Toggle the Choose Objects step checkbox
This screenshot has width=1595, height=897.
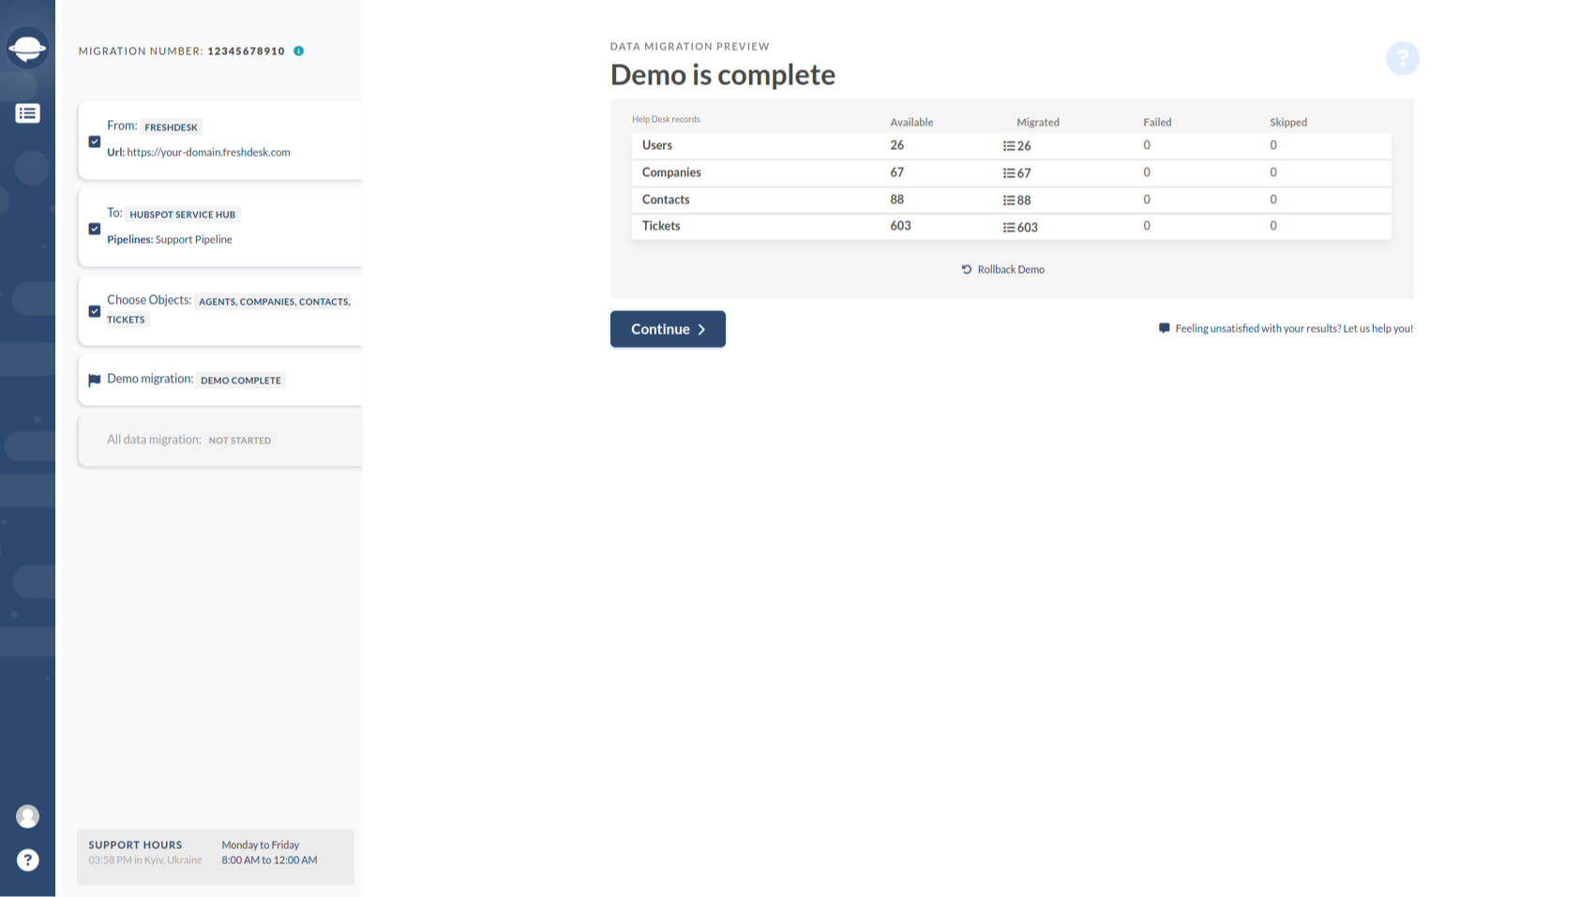tap(94, 310)
